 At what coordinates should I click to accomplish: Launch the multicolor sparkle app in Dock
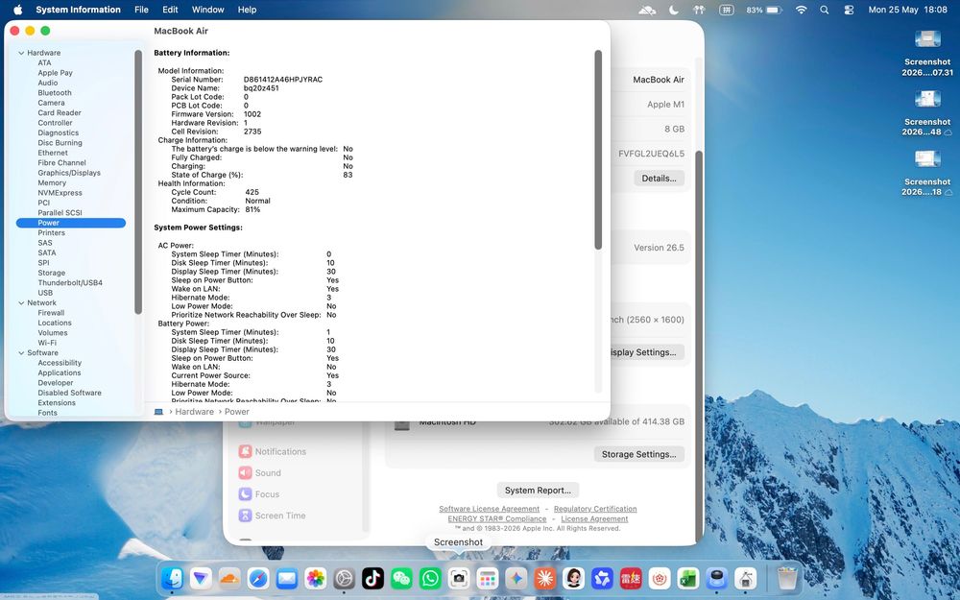click(x=516, y=578)
